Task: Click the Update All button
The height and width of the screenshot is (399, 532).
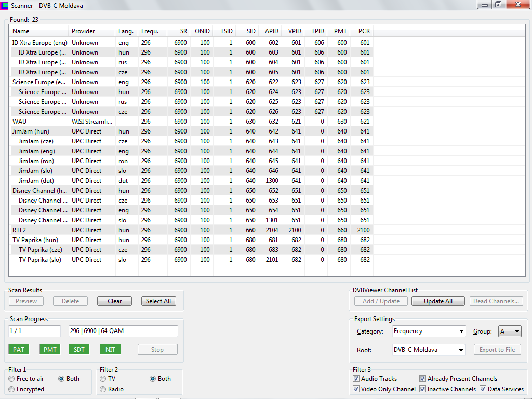Action: tap(438, 301)
